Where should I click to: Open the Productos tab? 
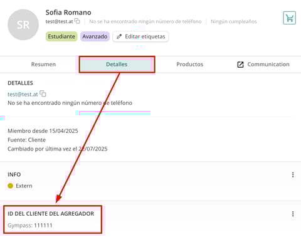[x=190, y=65]
